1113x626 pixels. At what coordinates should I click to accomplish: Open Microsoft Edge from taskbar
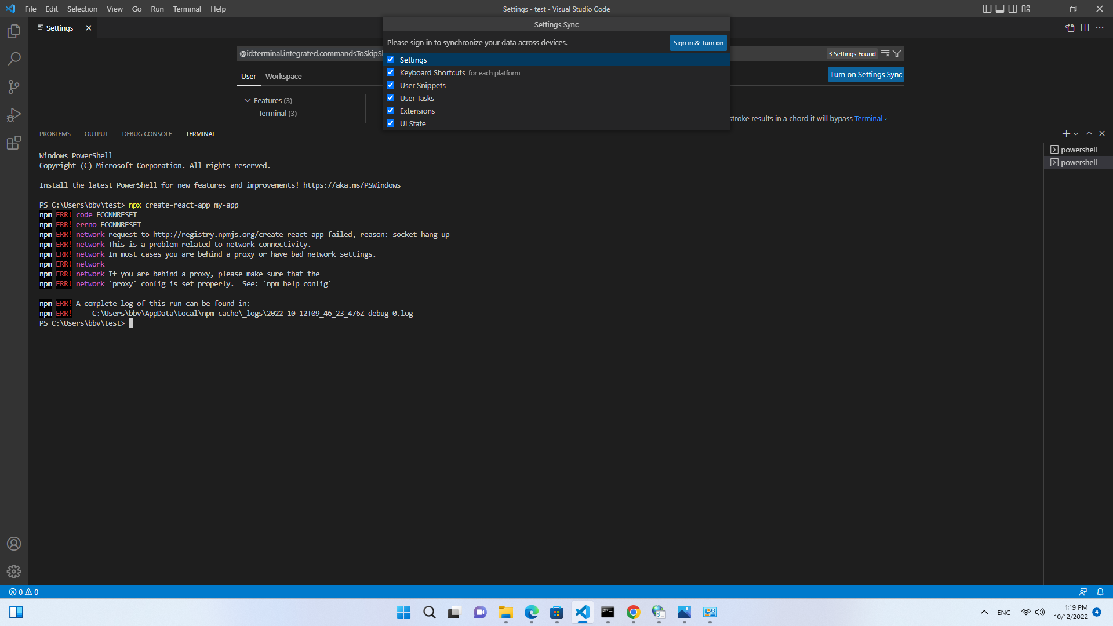click(531, 612)
